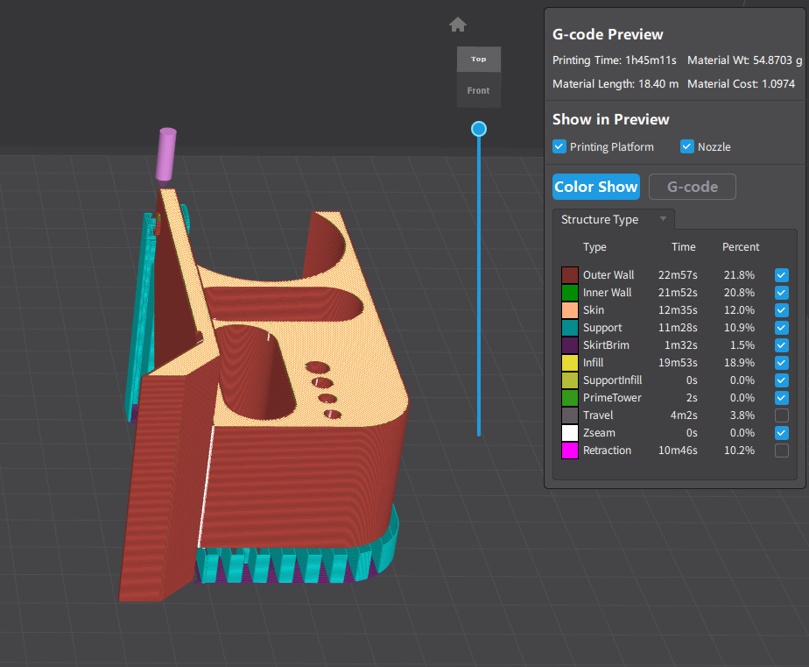This screenshot has height=667, width=809.
Task: Open the Structure Type dropdown
Action: tap(613, 219)
